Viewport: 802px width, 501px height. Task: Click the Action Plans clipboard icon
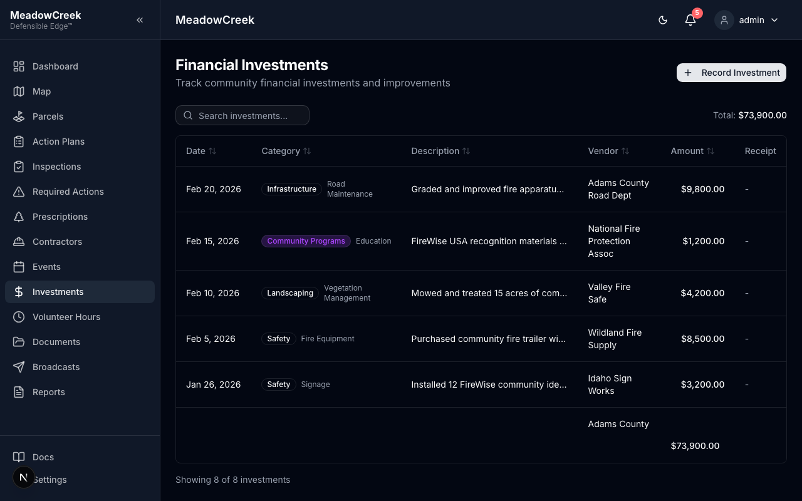pyautogui.click(x=19, y=142)
